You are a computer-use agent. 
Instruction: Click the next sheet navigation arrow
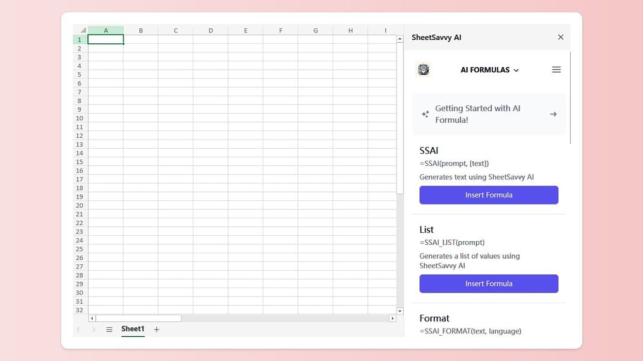[x=93, y=330]
